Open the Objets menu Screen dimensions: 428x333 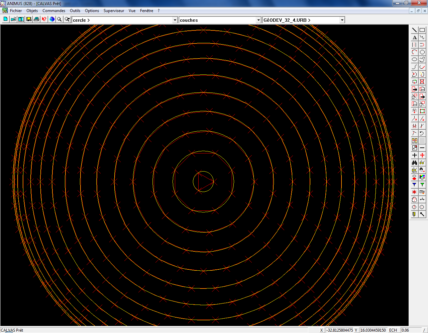(x=32, y=11)
